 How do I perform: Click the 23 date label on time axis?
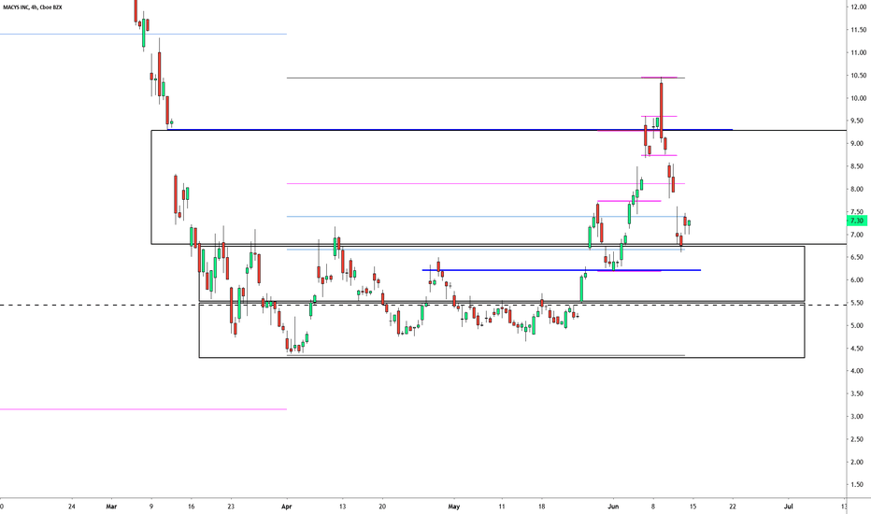tap(231, 507)
